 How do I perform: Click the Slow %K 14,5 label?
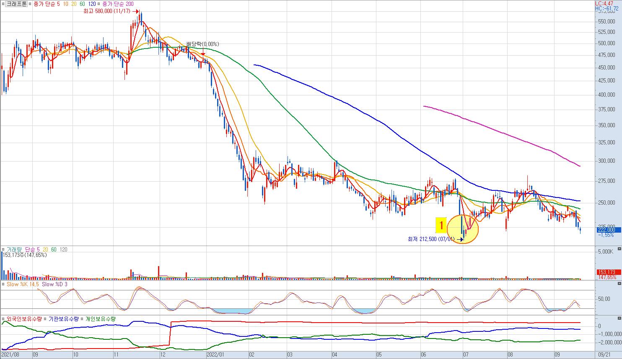tap(23, 285)
